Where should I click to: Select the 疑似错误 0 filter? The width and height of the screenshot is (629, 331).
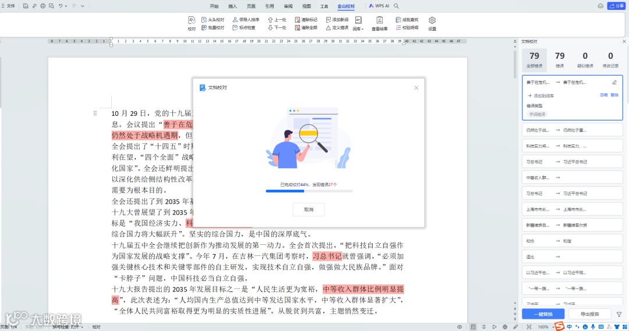585,59
